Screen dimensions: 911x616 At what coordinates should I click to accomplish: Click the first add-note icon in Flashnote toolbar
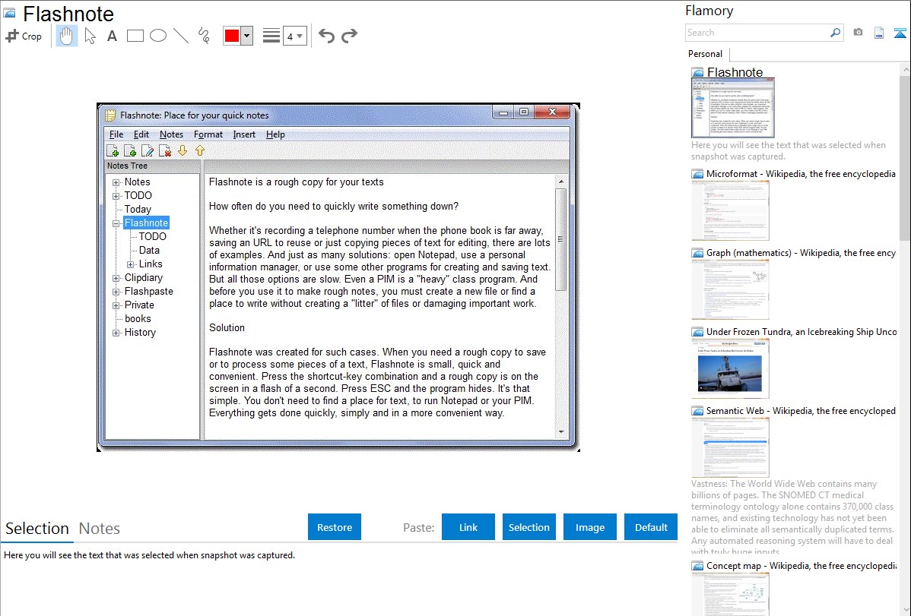[113, 151]
